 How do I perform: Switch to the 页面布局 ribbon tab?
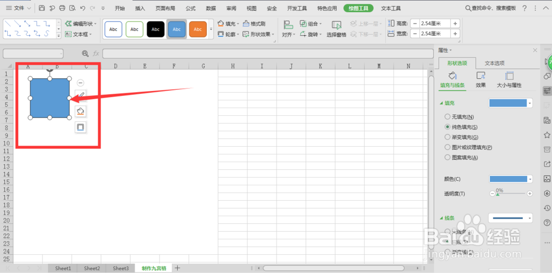click(x=166, y=8)
